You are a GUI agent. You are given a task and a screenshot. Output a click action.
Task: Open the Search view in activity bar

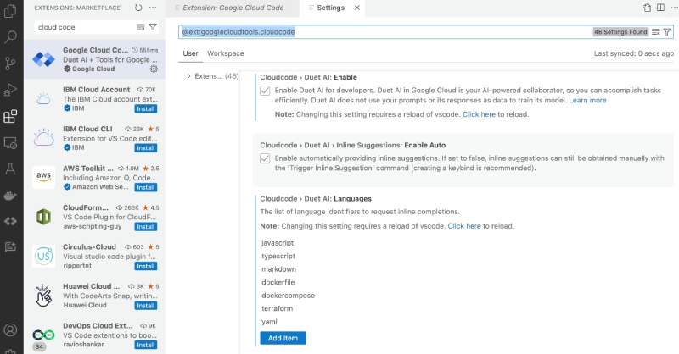click(11, 37)
